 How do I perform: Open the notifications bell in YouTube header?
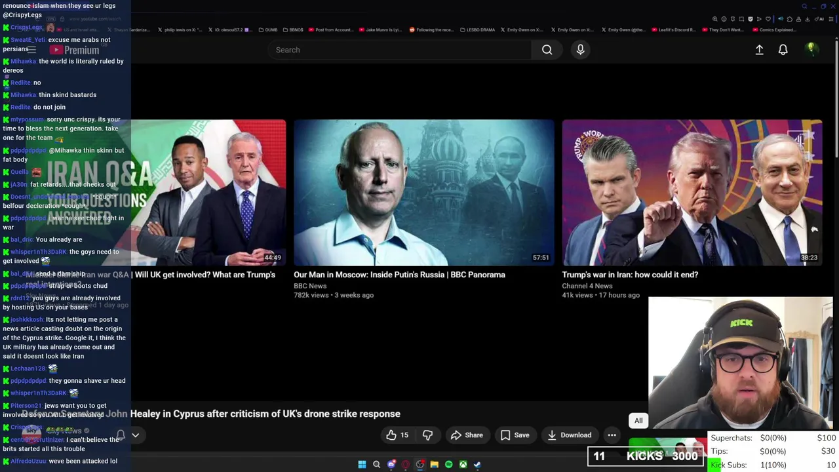click(x=783, y=50)
